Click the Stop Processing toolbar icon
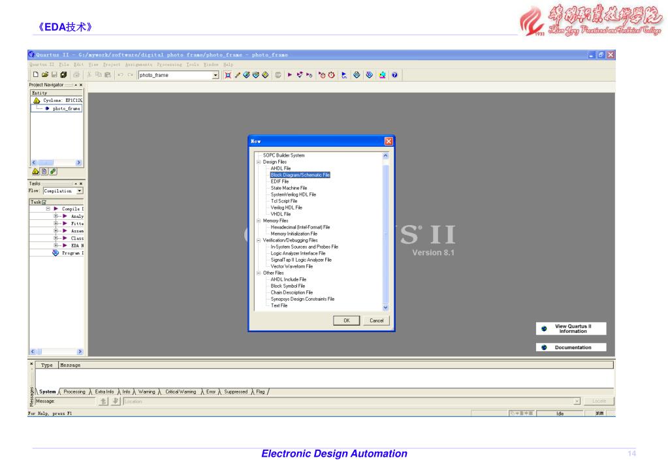Screen dimensions: 668x462 click(278, 75)
